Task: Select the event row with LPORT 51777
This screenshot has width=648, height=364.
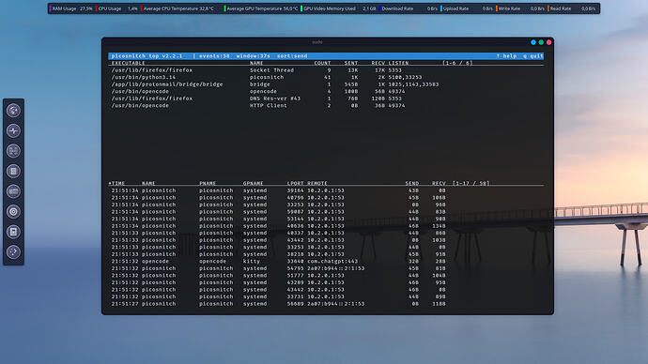Action: pyautogui.click(x=327, y=275)
